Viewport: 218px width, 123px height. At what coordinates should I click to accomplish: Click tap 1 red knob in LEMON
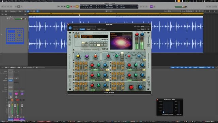coord(92,65)
